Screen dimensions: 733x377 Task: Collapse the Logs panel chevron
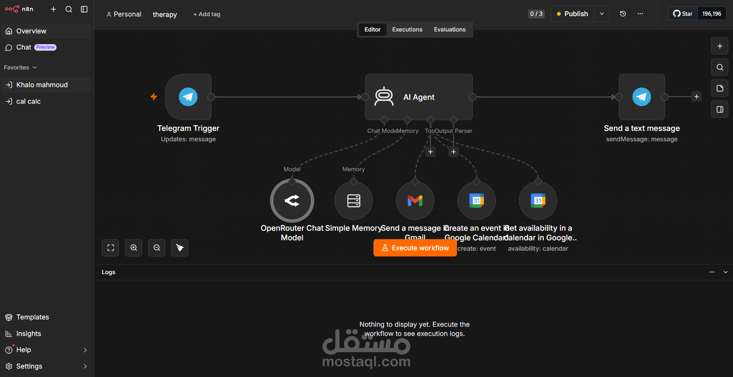pyautogui.click(x=726, y=272)
